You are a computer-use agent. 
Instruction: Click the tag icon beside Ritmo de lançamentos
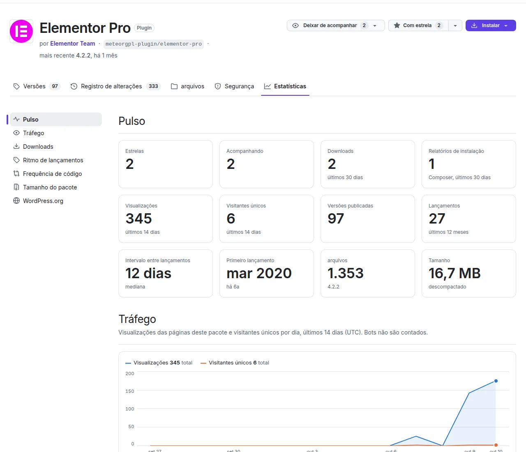(16, 160)
